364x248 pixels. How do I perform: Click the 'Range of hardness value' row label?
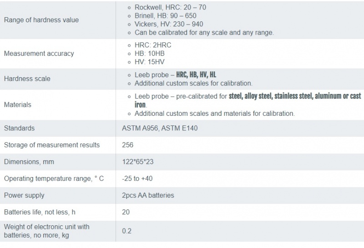pyautogui.click(x=41, y=20)
